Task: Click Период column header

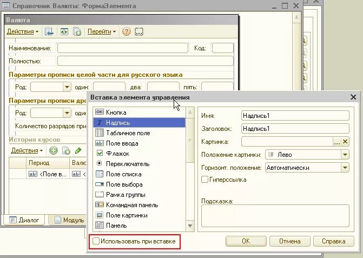Action: coord(48,163)
